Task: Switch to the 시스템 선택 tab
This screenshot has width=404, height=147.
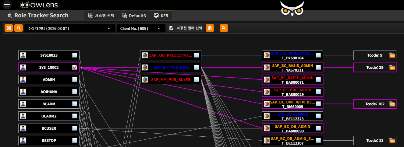Action: pos(101,16)
